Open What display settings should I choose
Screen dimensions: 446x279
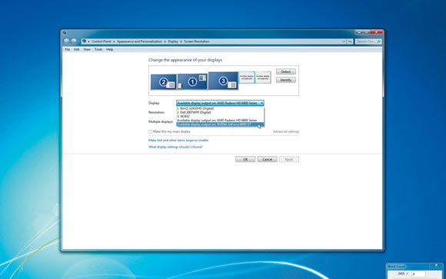[175, 147]
